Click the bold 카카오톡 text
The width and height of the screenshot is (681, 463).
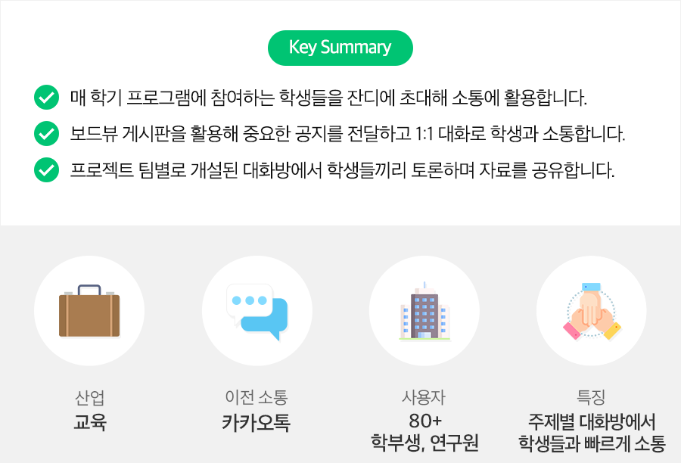pos(257,421)
